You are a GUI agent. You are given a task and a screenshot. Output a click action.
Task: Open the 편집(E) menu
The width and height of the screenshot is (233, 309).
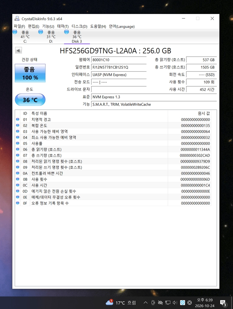point(34,26)
